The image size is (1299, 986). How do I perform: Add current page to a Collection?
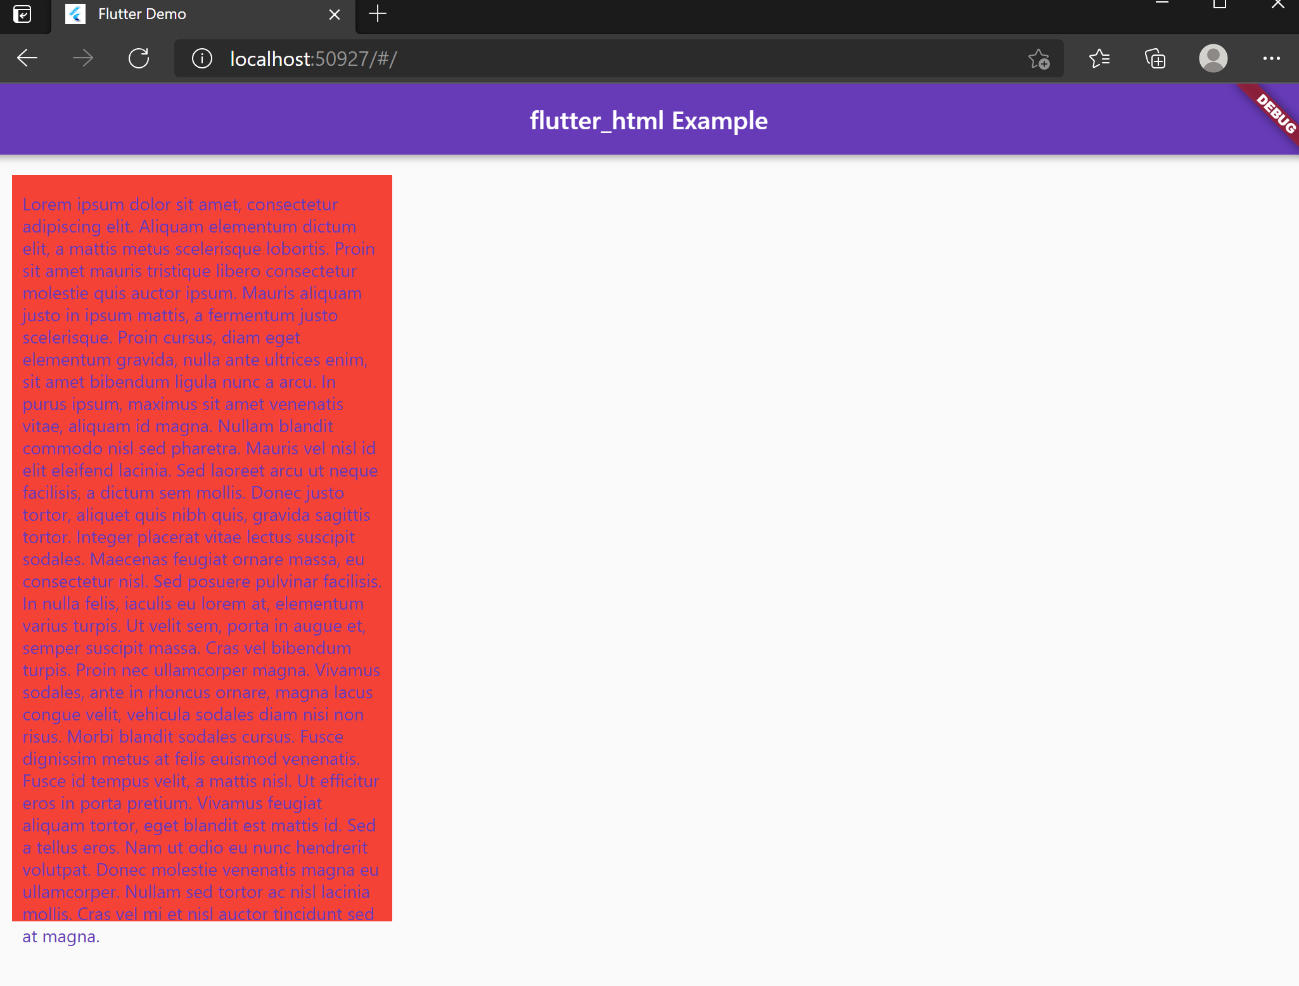tap(1155, 58)
